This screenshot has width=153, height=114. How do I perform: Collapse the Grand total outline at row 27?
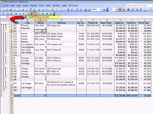(2, 96)
